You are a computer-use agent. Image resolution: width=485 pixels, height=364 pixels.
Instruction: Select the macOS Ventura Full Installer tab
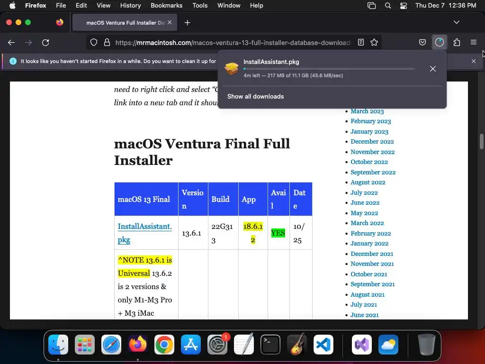coord(125,23)
